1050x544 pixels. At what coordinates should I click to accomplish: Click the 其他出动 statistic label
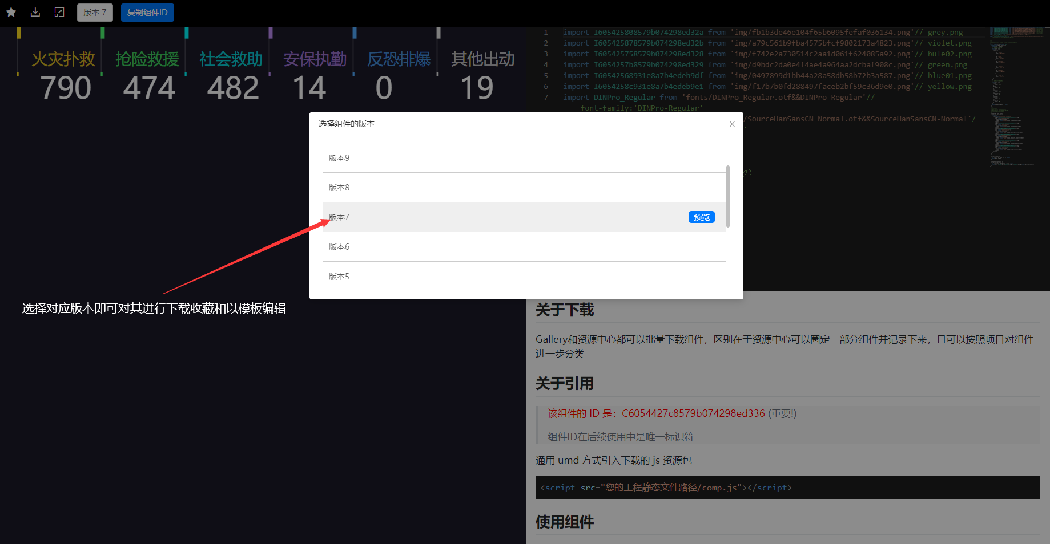(x=483, y=59)
